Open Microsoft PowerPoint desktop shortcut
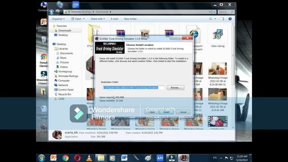This screenshot has height=162, width=288. pos(43,26)
